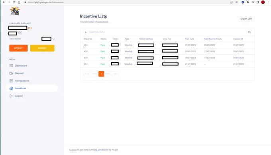The image size is (271, 155).
Task: Click Paid status in the 31-01-2023 row
Action: (x=103, y=45)
